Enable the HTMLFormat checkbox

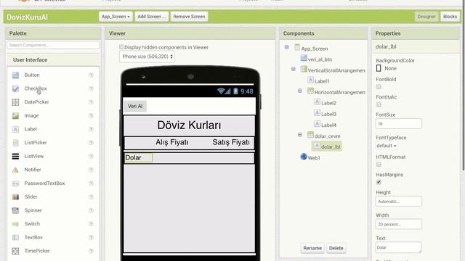379,165
